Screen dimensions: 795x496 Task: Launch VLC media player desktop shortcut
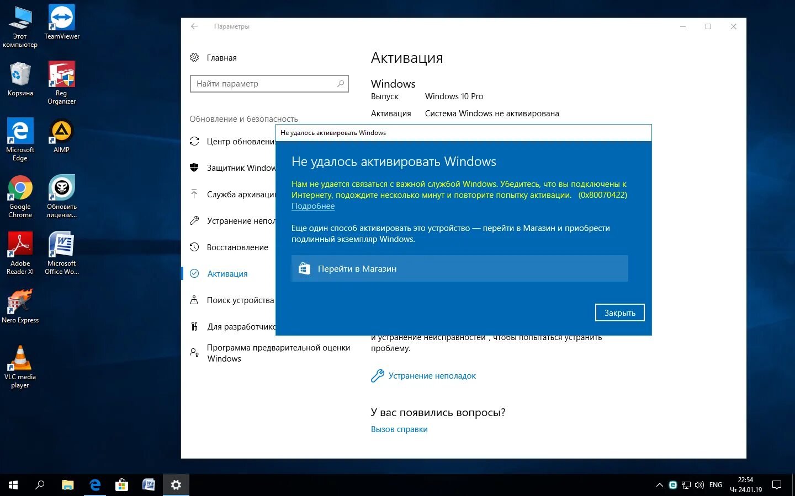[20, 367]
